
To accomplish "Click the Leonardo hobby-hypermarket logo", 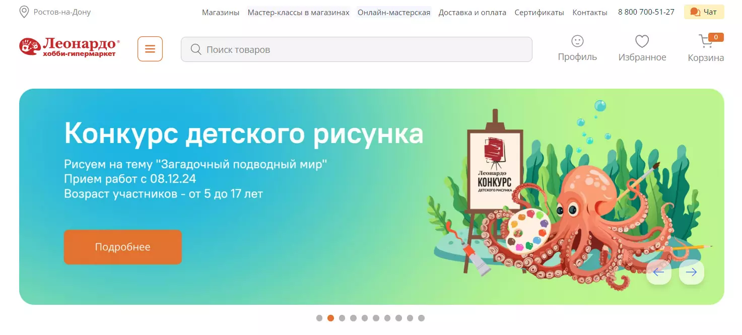I will [x=70, y=47].
